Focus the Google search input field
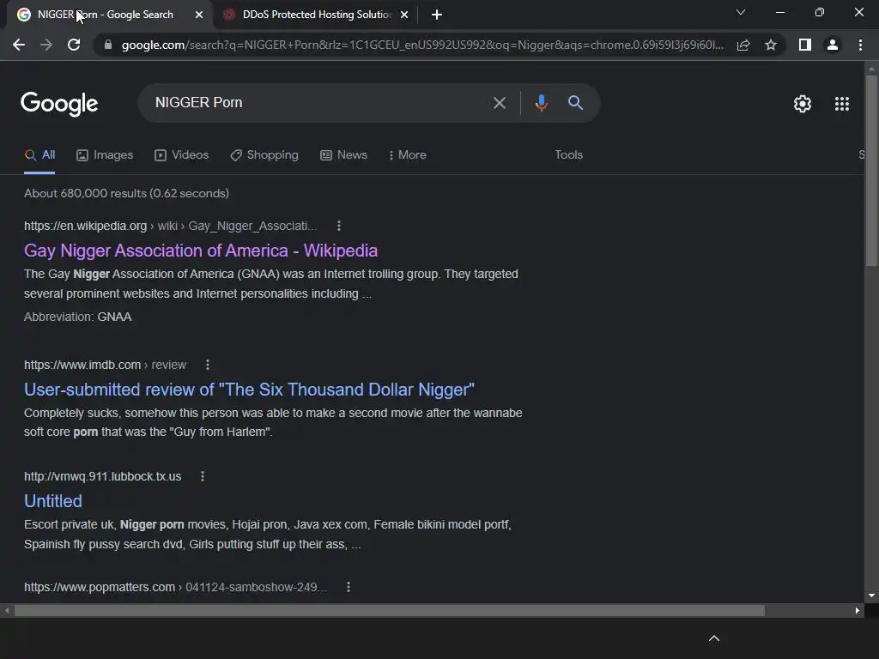 (x=319, y=103)
